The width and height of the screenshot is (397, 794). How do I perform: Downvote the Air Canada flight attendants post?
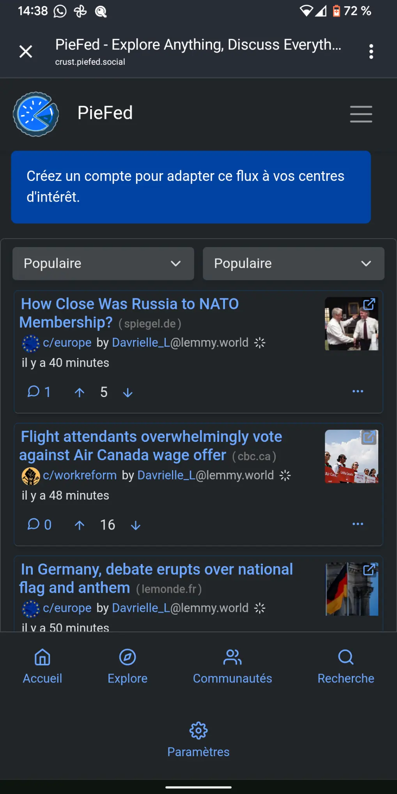(135, 525)
